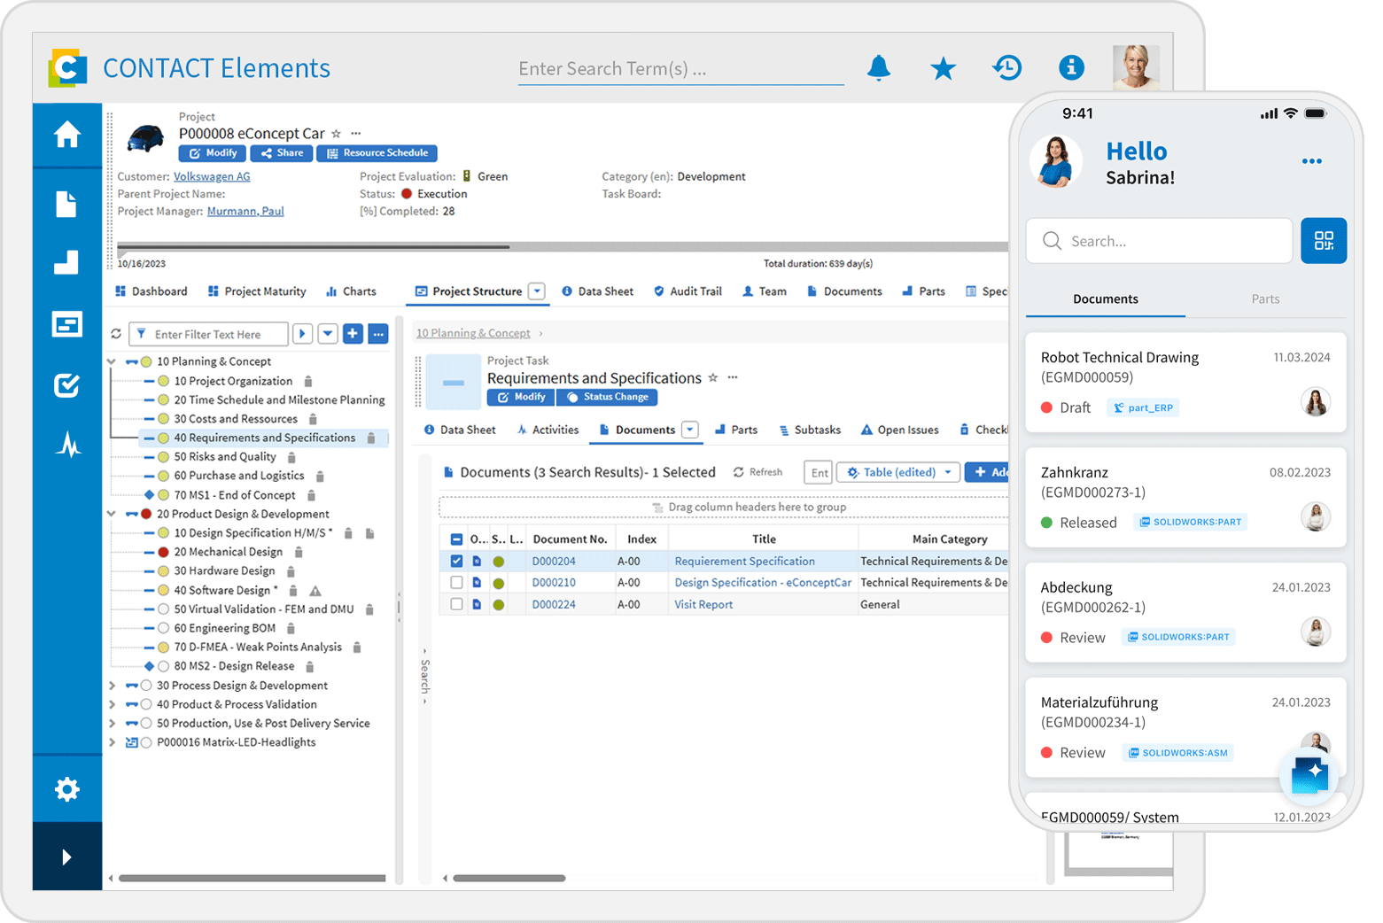
Task: Open settings gear in left sidebar
Action: pyautogui.click(x=67, y=789)
